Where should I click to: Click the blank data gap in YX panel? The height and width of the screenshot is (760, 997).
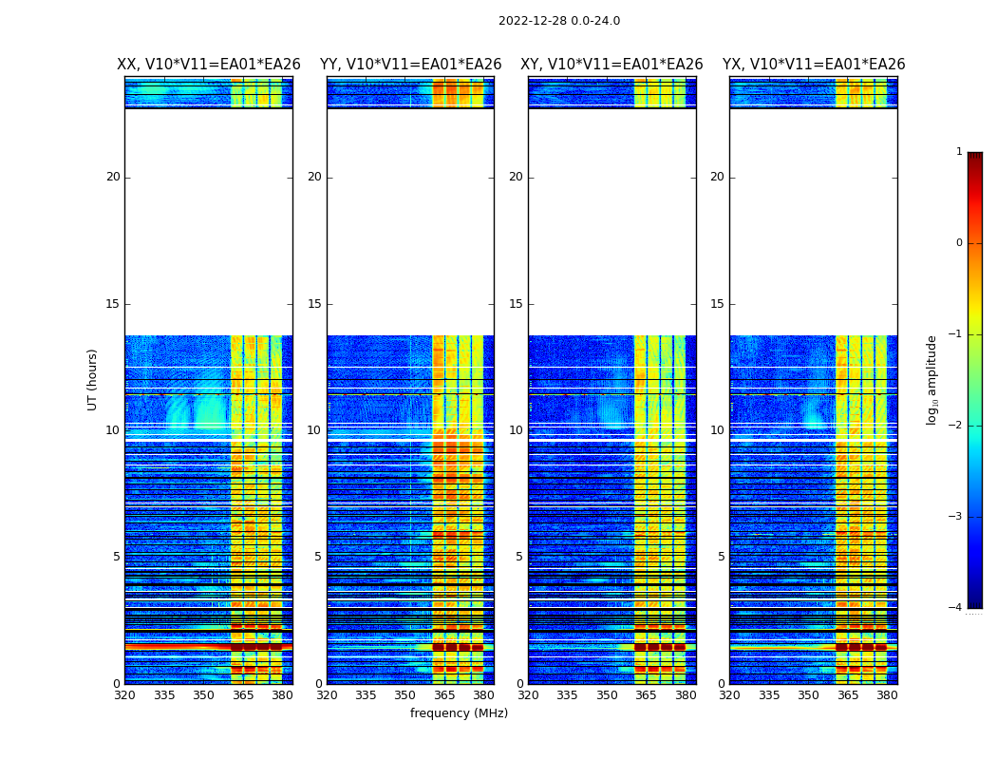(813, 221)
